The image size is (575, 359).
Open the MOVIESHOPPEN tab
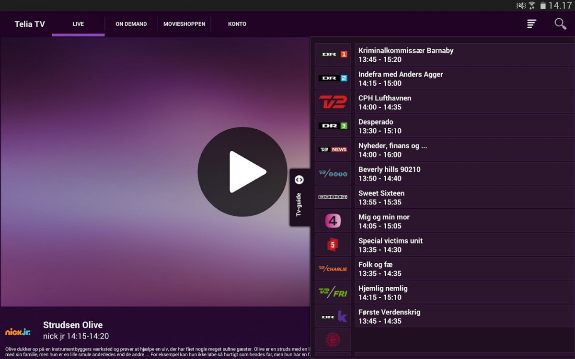184,24
